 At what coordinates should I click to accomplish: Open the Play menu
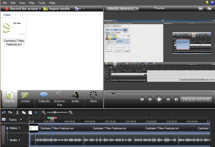(x=32, y=3)
